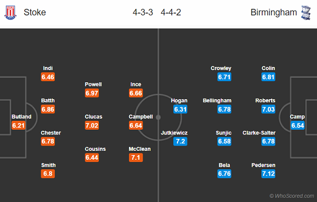The image size is (317, 202).
Task: Click the Stoke team name
Action: [35, 12]
